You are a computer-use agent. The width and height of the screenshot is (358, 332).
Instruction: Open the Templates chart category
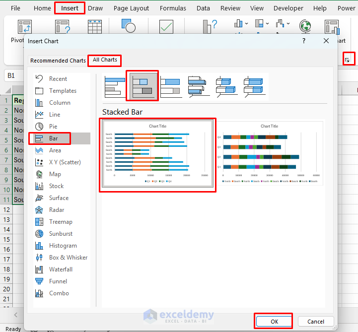coord(62,91)
